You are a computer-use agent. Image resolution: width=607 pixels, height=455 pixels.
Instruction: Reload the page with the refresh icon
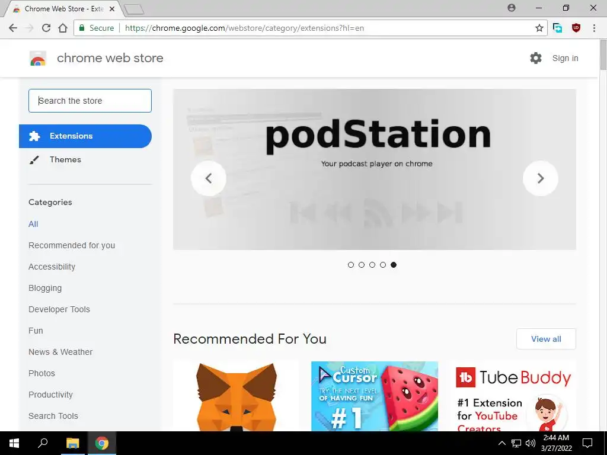(x=46, y=28)
